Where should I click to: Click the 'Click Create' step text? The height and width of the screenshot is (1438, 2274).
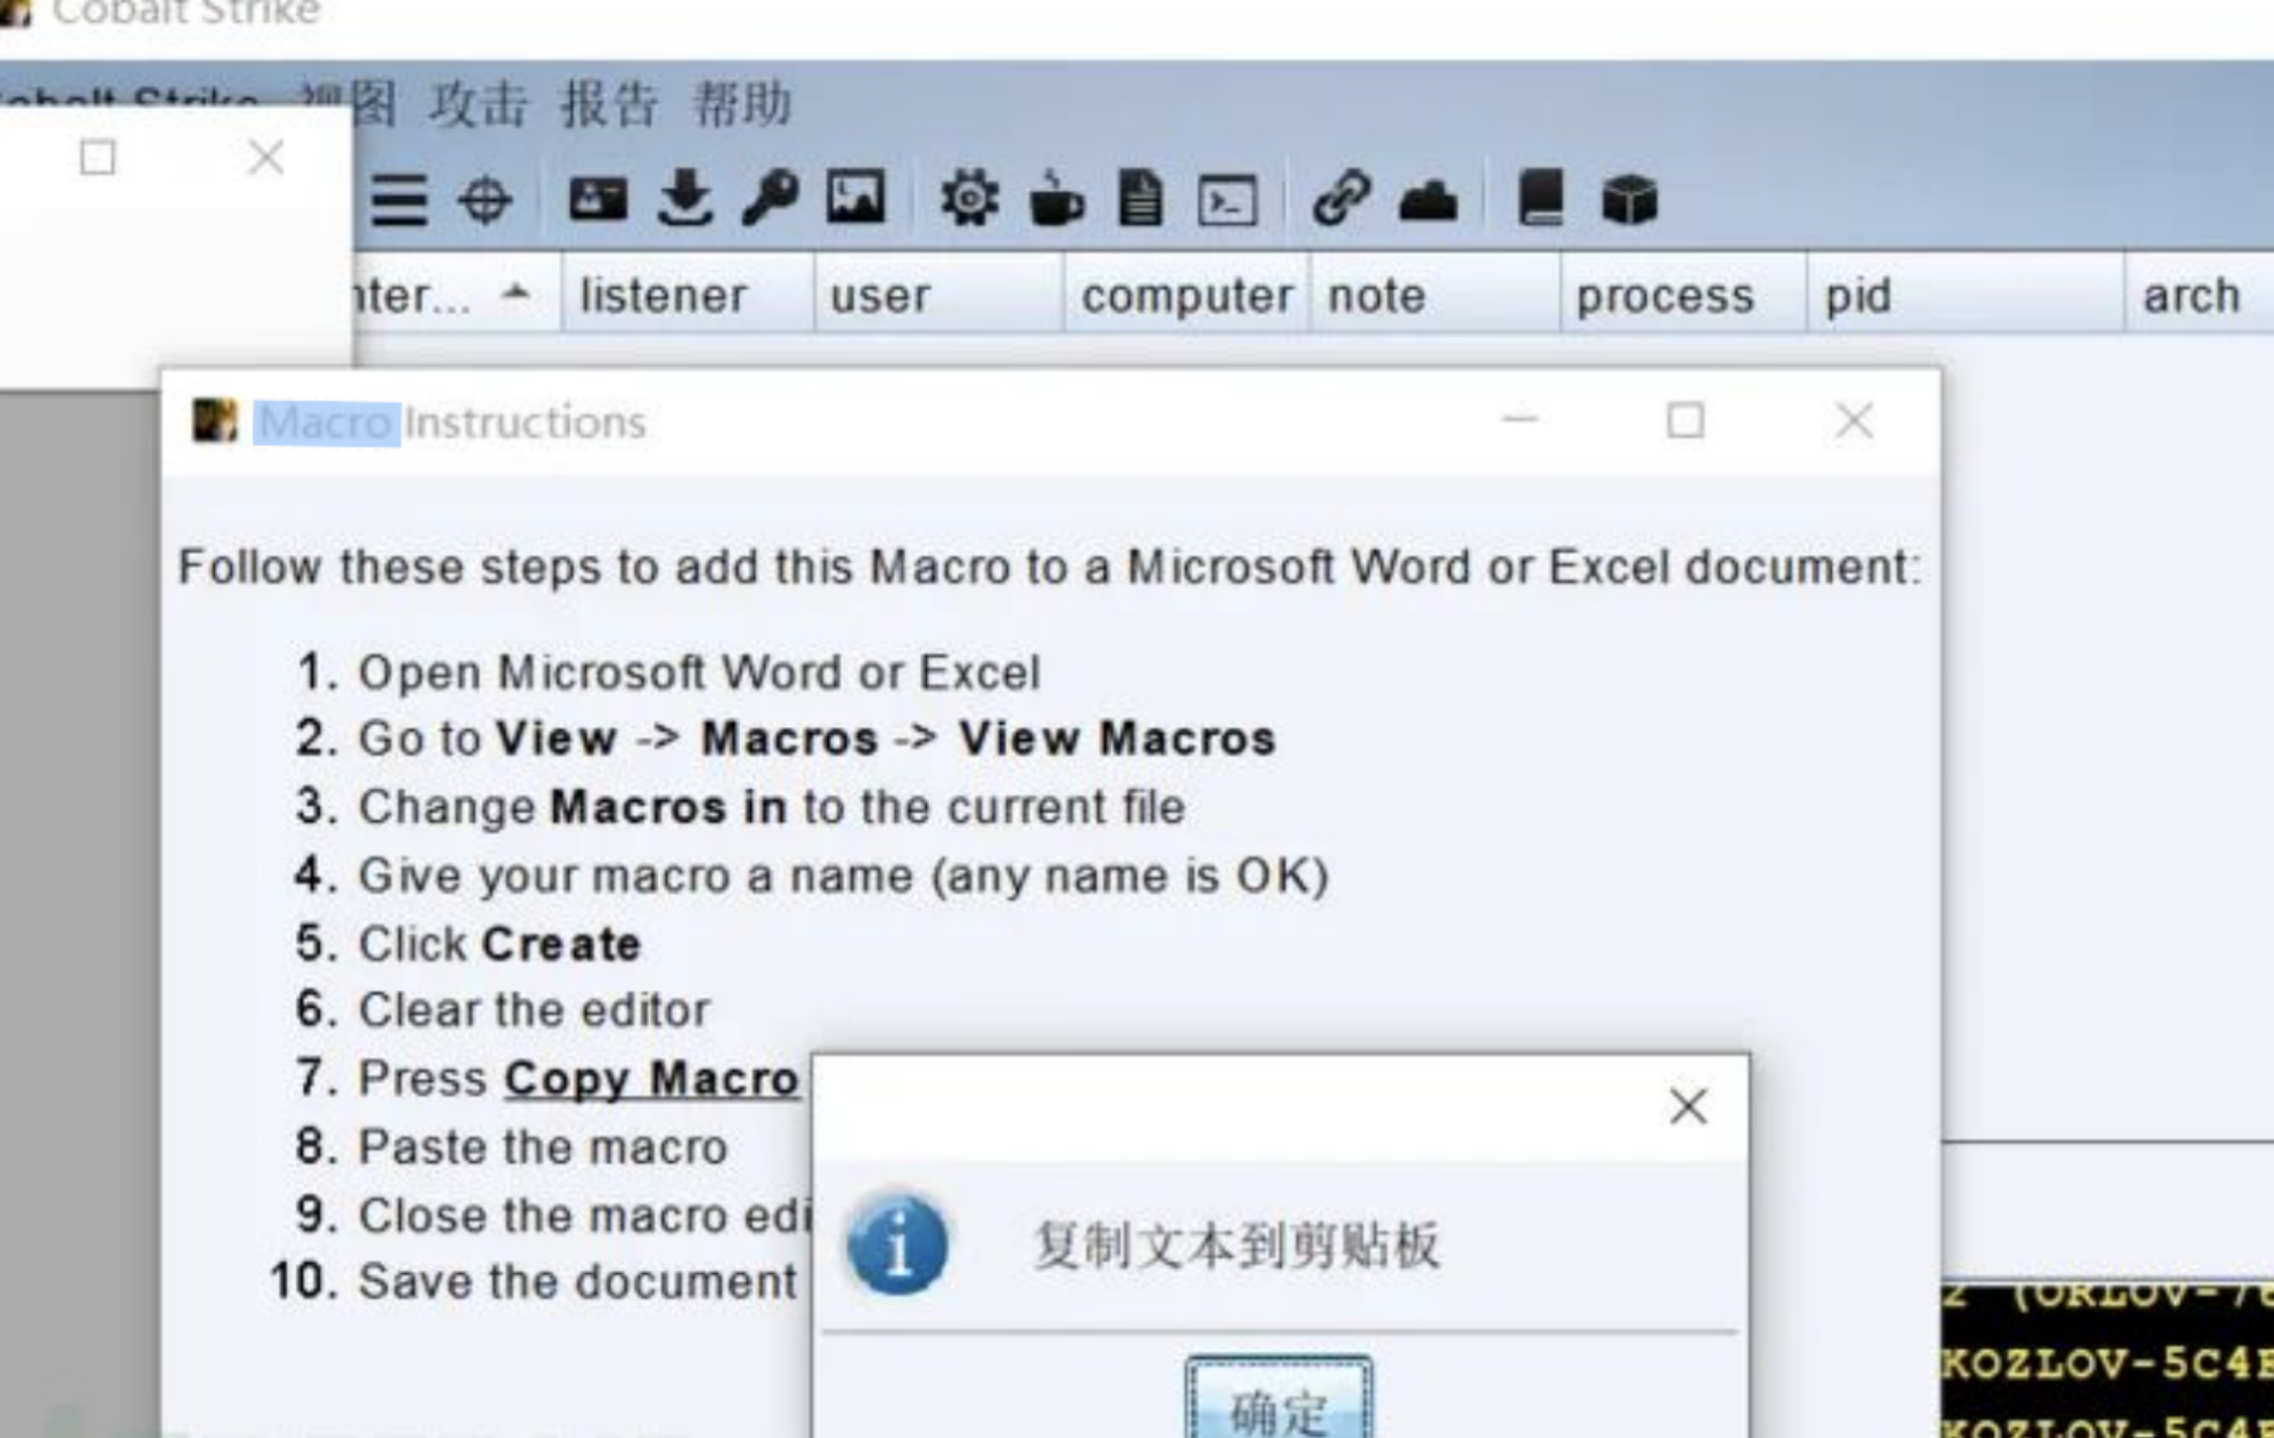point(499,944)
